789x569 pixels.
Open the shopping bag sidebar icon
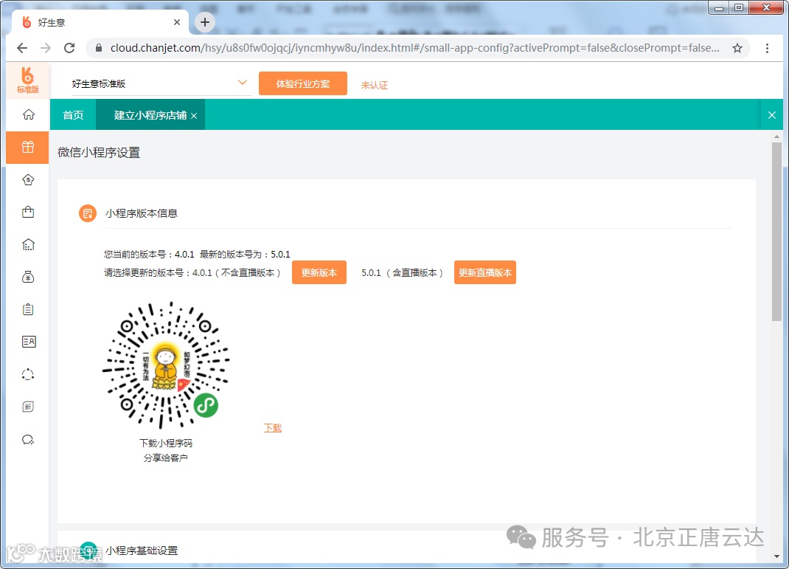[x=28, y=212]
